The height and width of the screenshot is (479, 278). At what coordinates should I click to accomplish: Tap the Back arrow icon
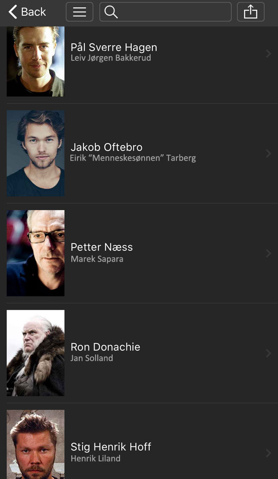pos(13,12)
